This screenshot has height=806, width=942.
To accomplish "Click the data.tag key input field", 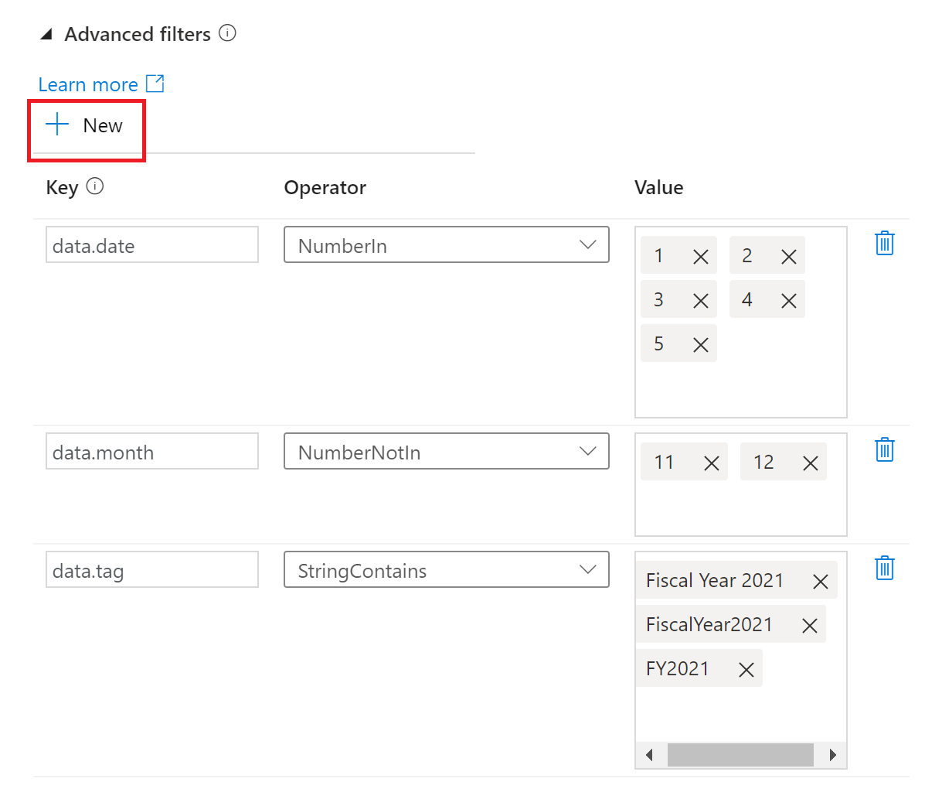I will coord(151,569).
